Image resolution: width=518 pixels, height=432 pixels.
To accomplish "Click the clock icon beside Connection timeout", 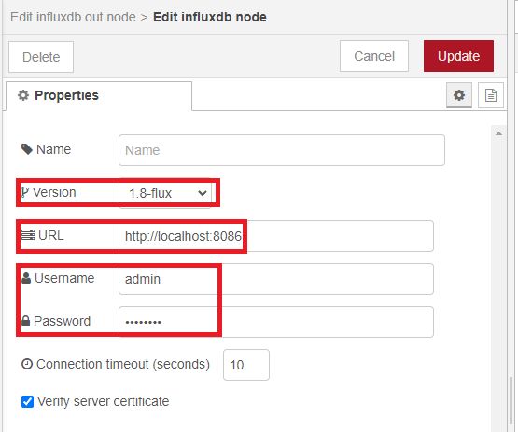I will 27,364.
